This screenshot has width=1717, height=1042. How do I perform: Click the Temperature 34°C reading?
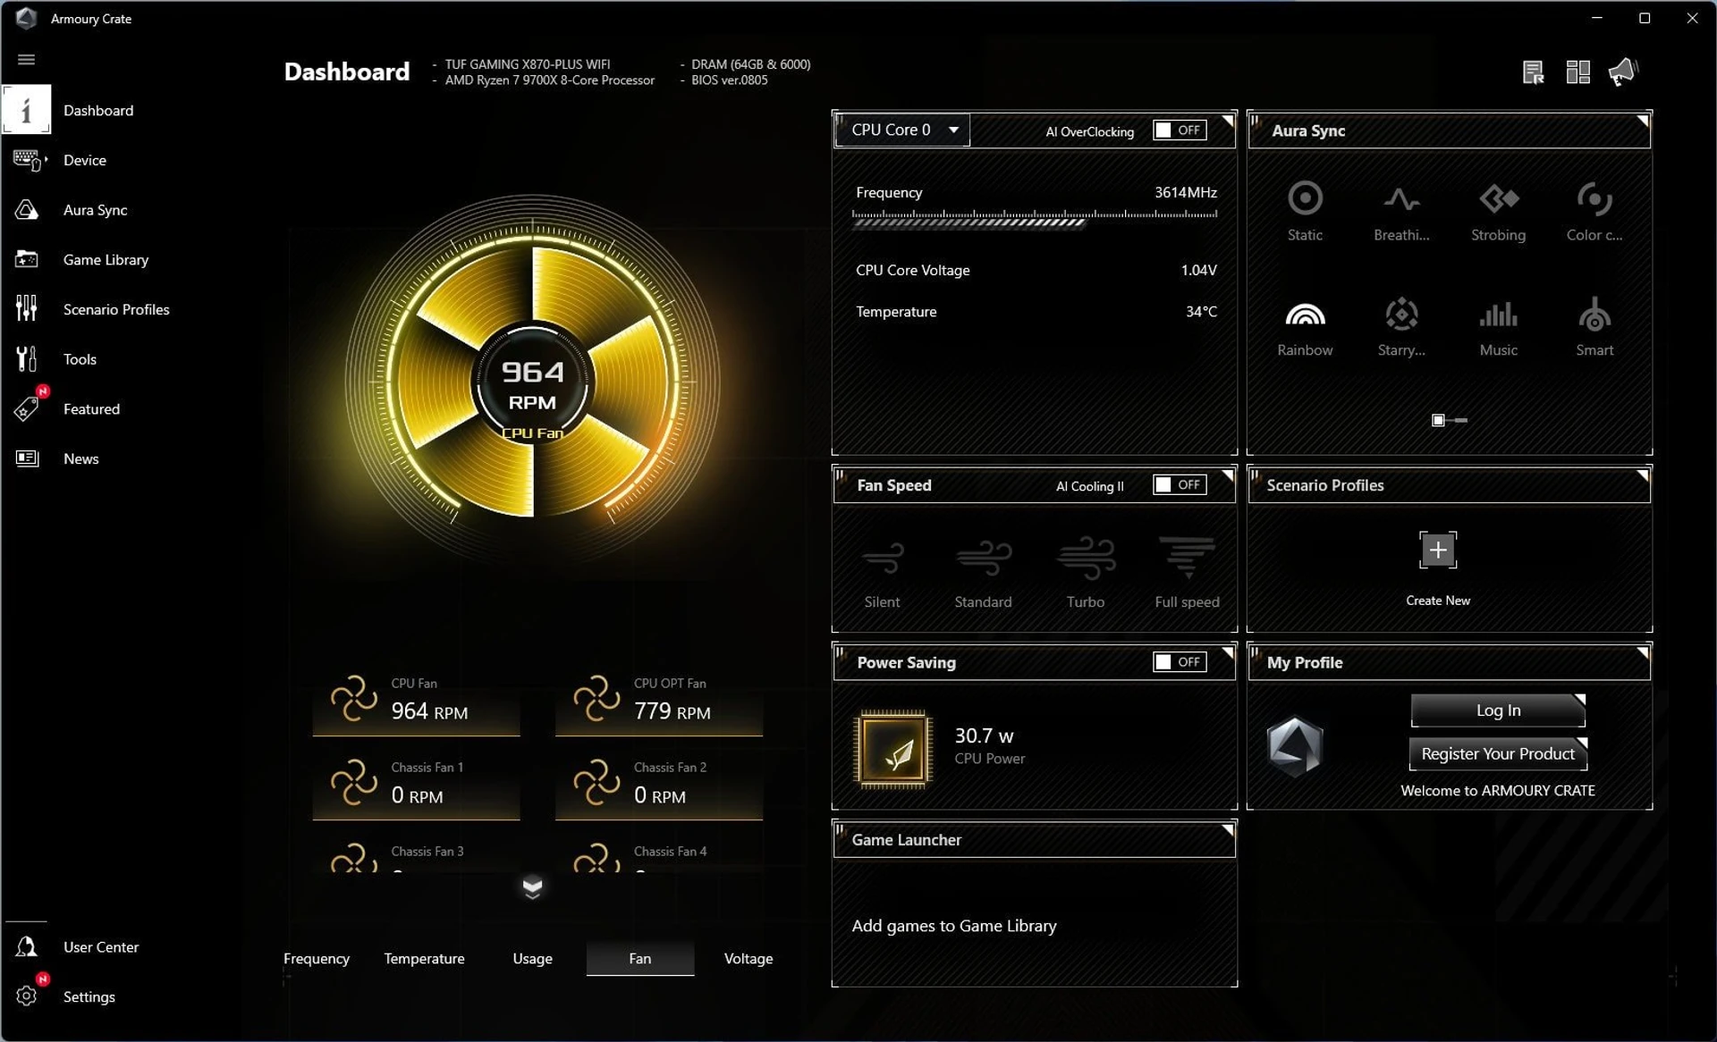tap(1036, 312)
